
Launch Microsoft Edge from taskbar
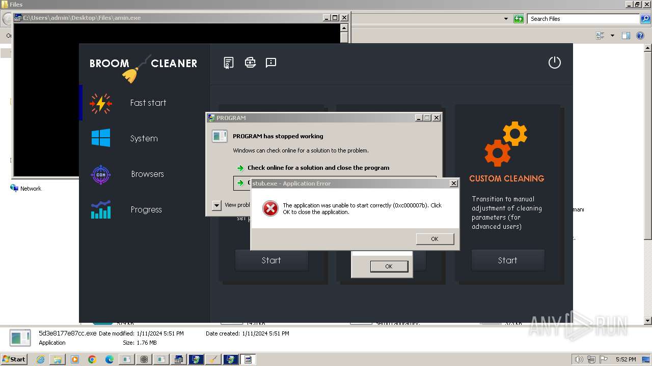click(x=110, y=359)
